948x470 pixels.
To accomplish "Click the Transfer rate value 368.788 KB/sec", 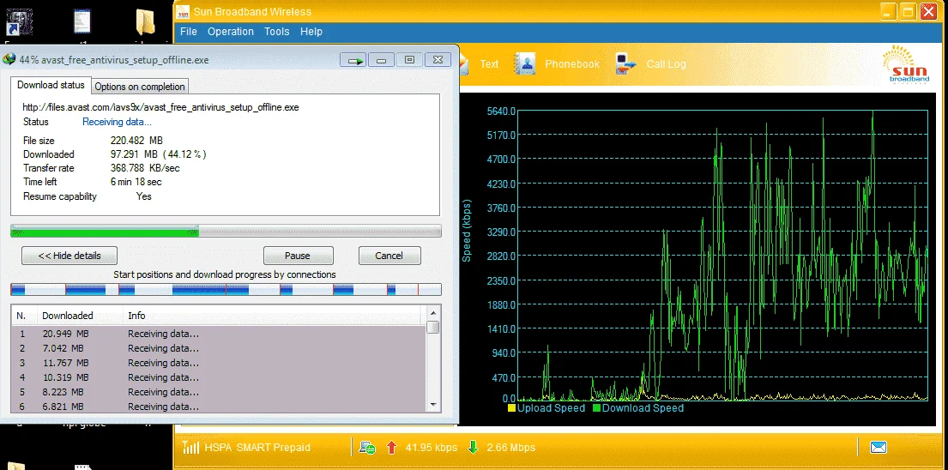I will [145, 168].
